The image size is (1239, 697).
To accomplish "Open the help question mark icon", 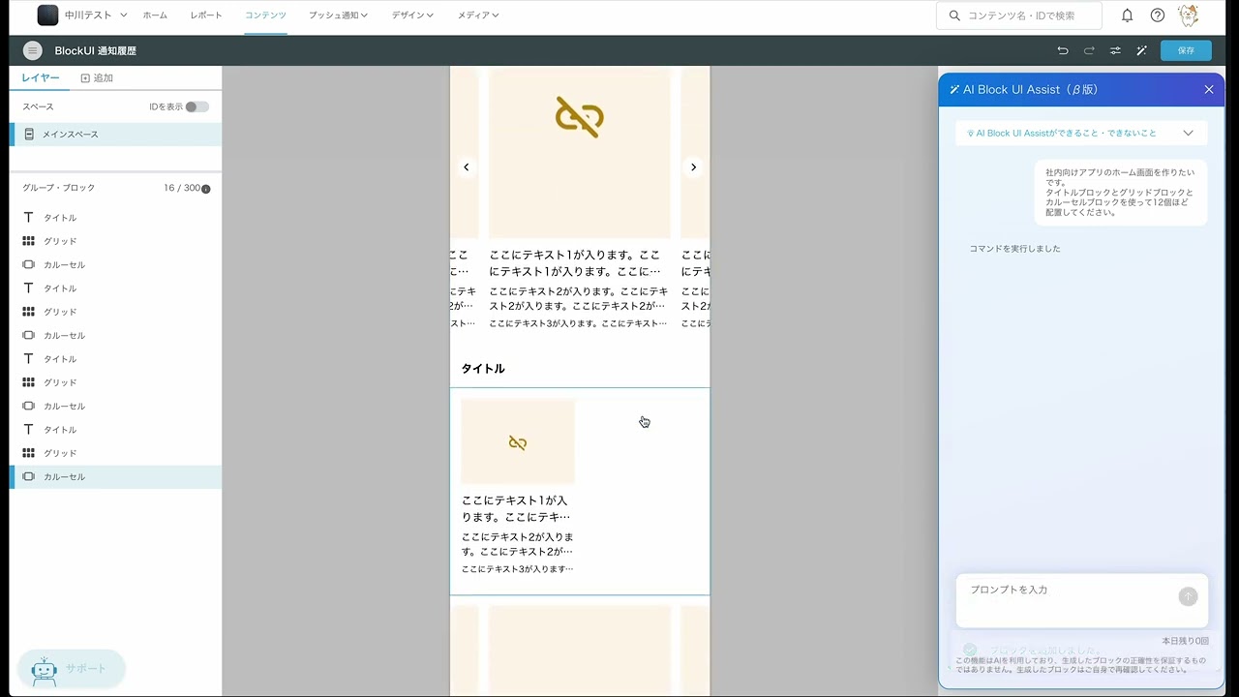I will tap(1158, 15).
